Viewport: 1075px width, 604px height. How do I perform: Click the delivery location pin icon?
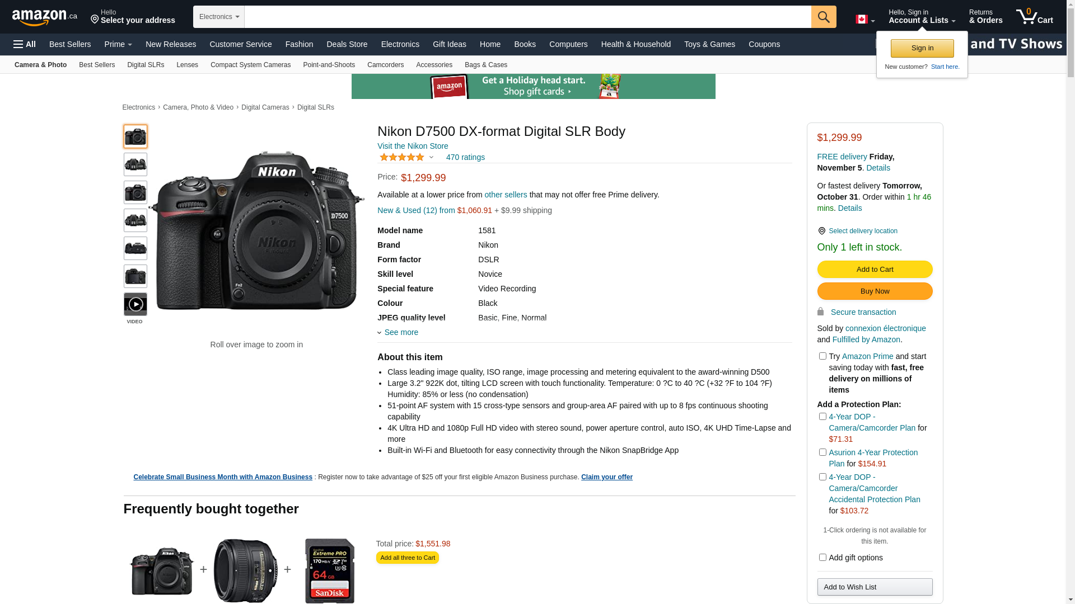coord(821,231)
